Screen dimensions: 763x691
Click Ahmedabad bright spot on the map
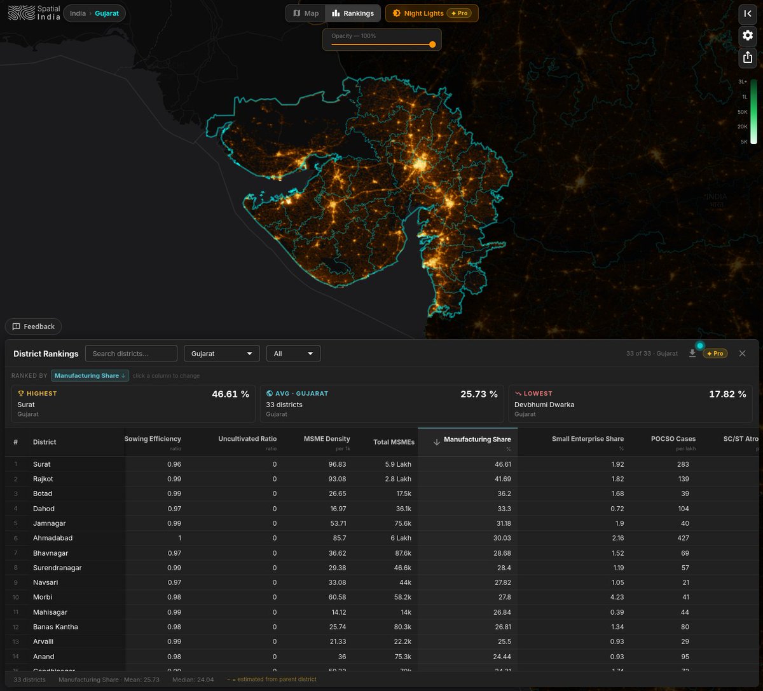point(419,164)
